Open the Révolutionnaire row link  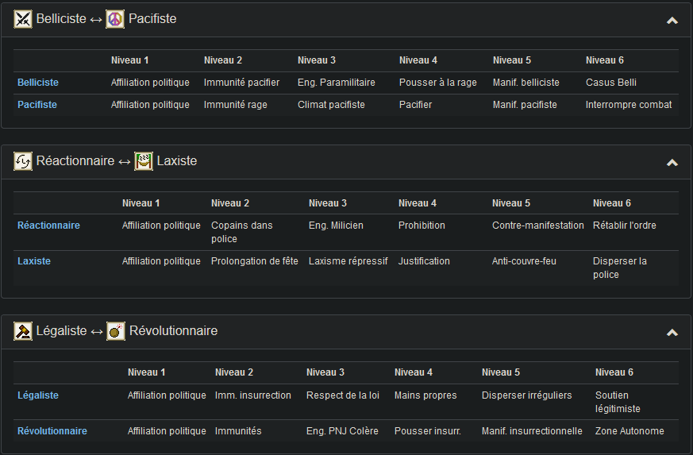coord(52,431)
